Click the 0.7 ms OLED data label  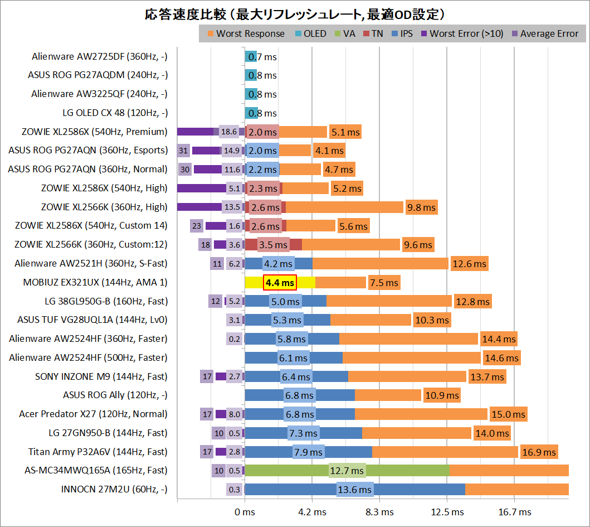pos(262,57)
